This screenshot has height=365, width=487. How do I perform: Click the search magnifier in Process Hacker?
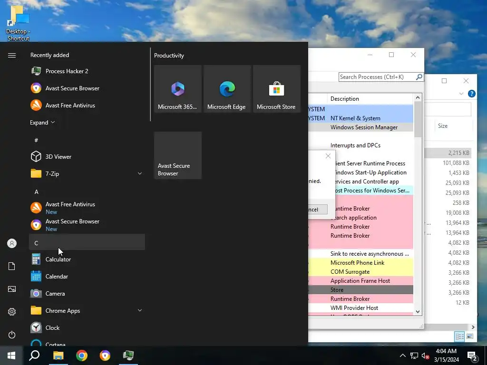[x=419, y=77]
